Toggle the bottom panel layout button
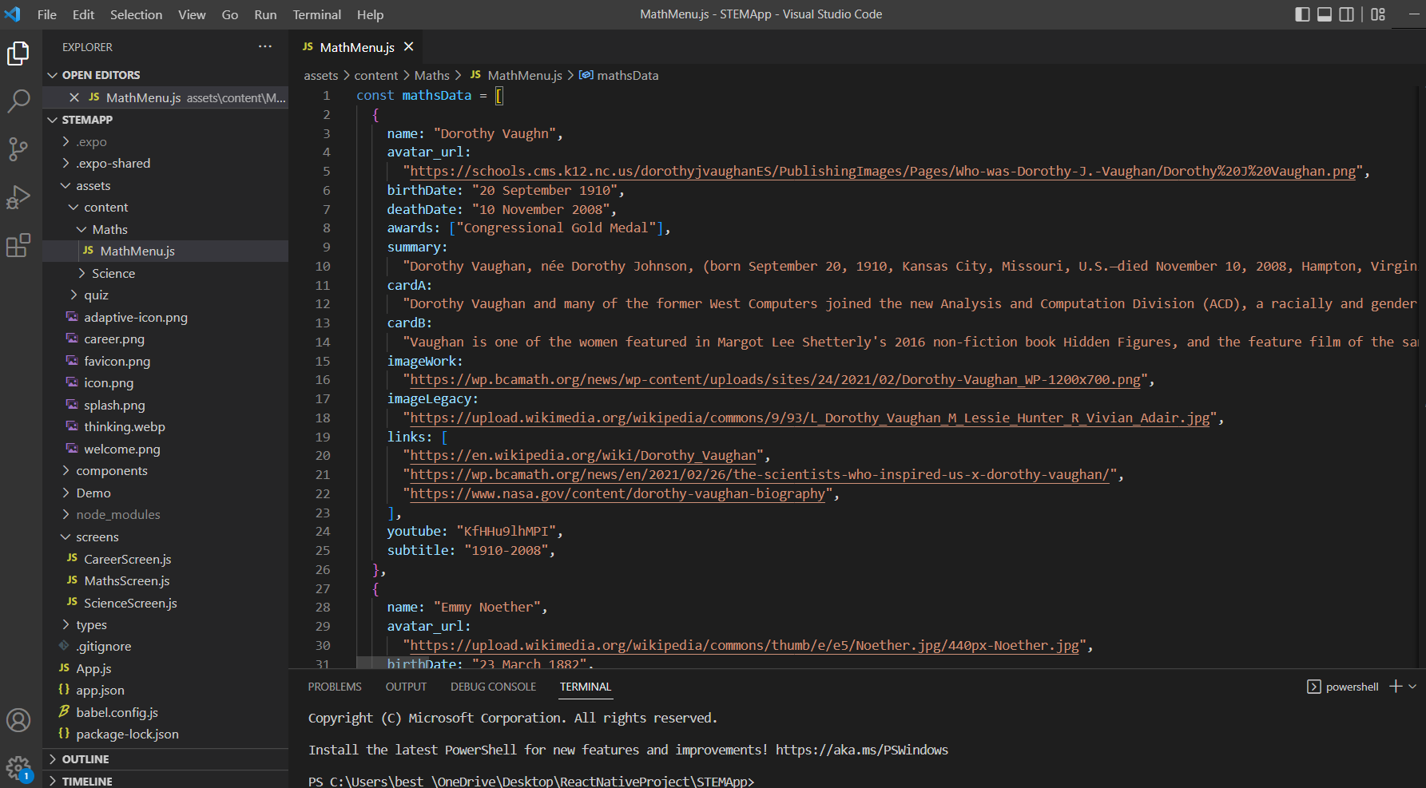Screen dimensions: 1426x788 (x=1325, y=14)
